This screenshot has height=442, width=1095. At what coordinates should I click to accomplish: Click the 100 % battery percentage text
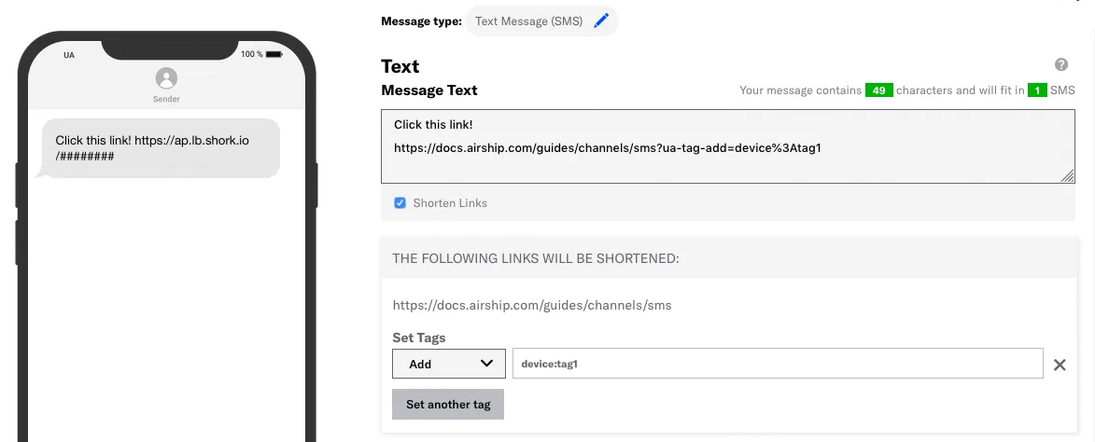(x=251, y=55)
